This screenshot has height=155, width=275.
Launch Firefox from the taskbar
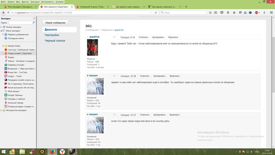coord(52,152)
